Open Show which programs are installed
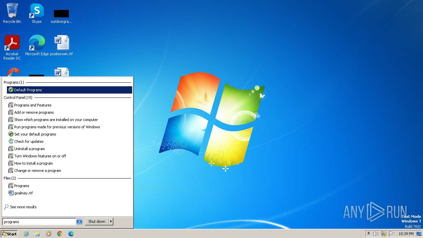Screen dimensions: 423x238 (x=69, y=120)
